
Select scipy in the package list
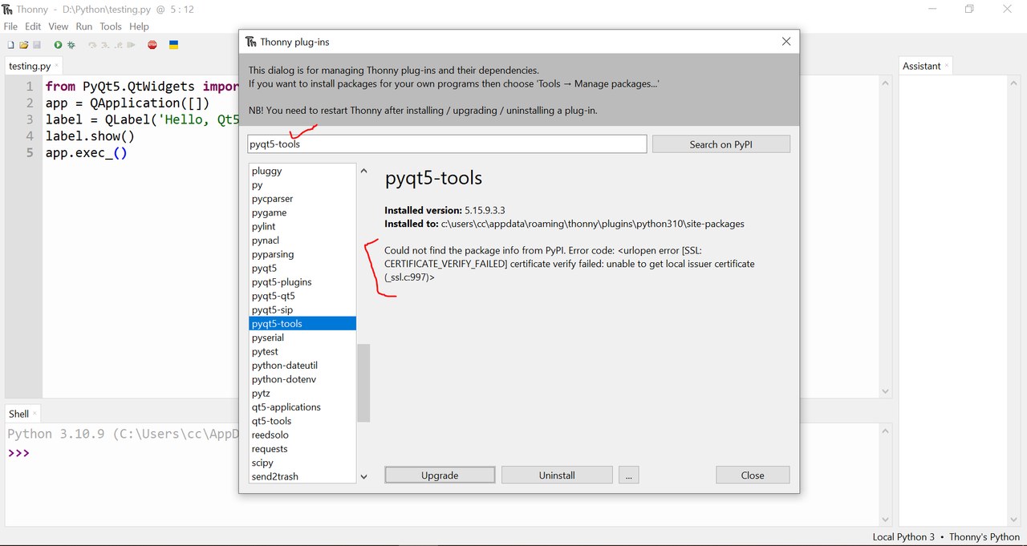tap(302, 463)
